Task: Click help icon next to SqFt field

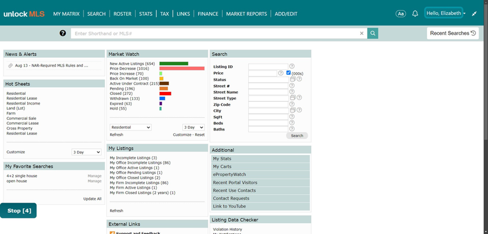Action: [292, 117]
